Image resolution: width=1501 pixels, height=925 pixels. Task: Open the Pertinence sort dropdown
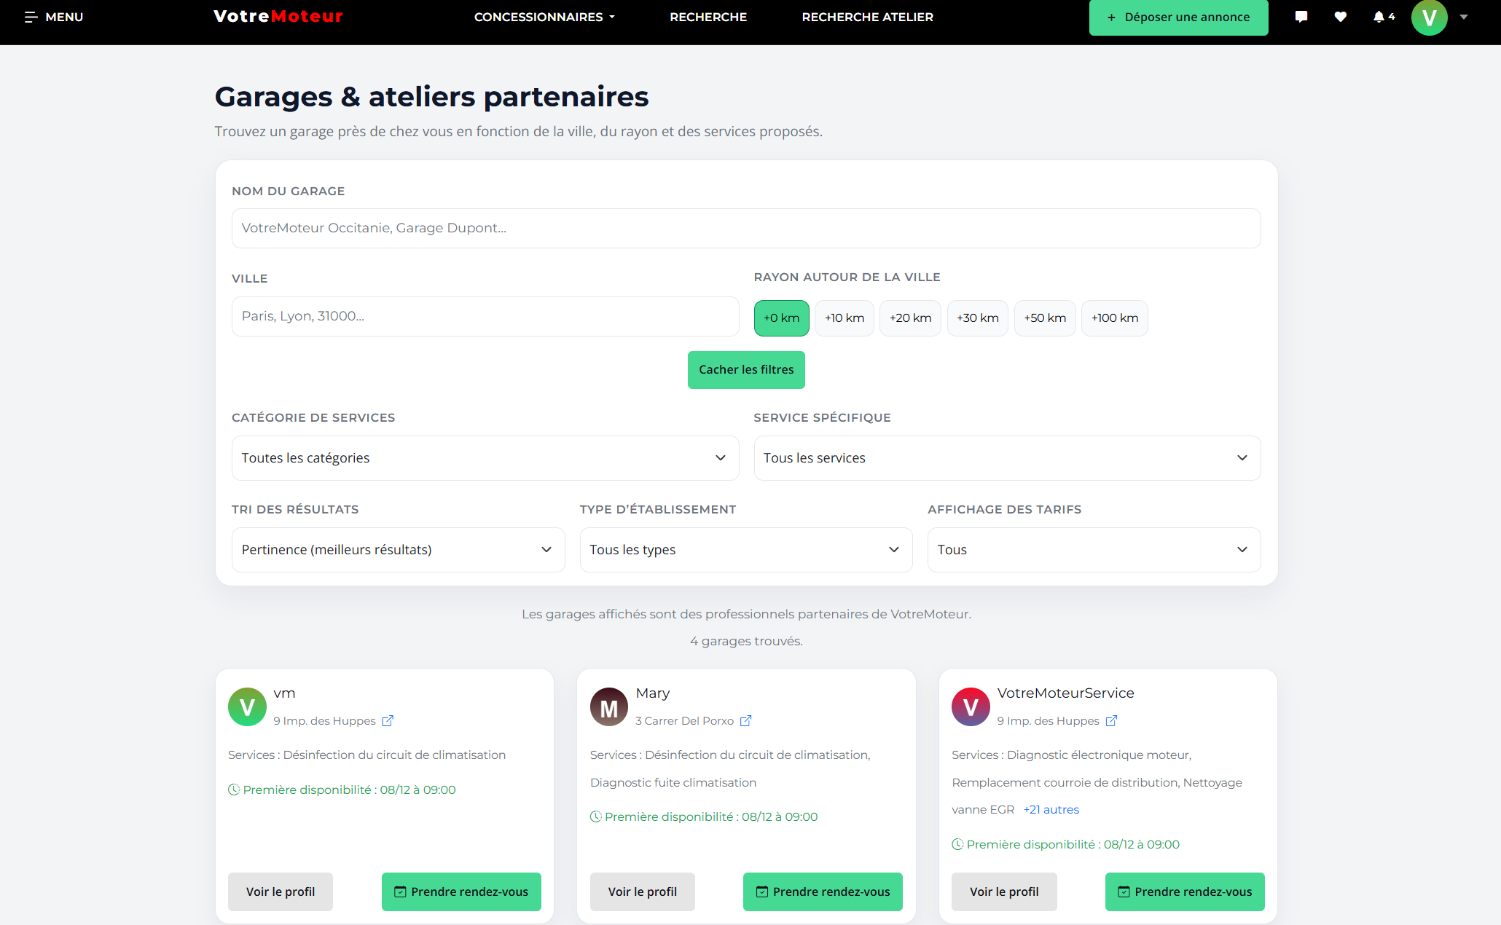click(x=398, y=550)
